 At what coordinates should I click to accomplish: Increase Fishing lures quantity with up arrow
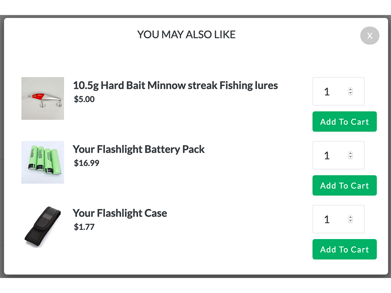click(350, 89)
